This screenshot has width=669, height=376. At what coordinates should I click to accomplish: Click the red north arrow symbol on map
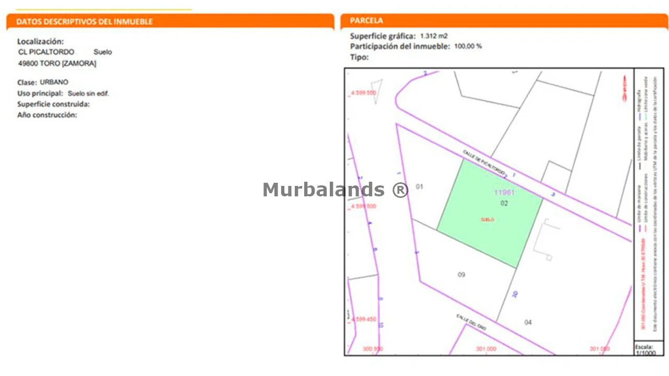(624, 88)
